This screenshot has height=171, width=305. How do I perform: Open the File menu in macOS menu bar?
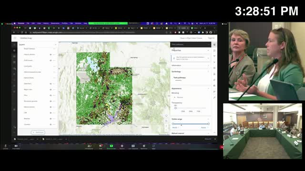tap(28, 23)
